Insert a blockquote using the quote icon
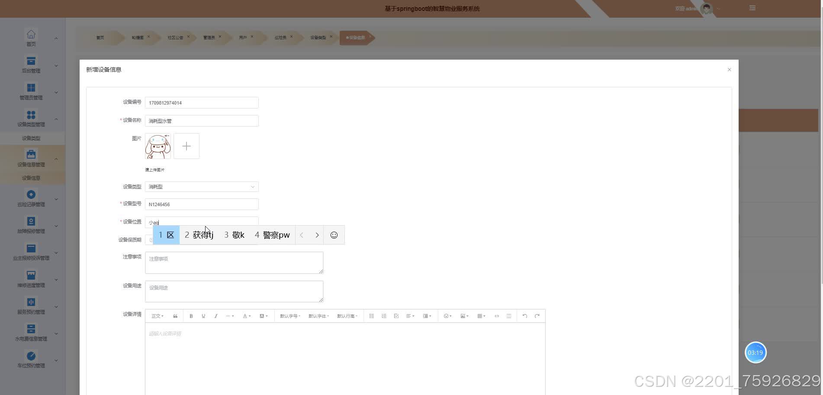823x395 pixels. 175,316
